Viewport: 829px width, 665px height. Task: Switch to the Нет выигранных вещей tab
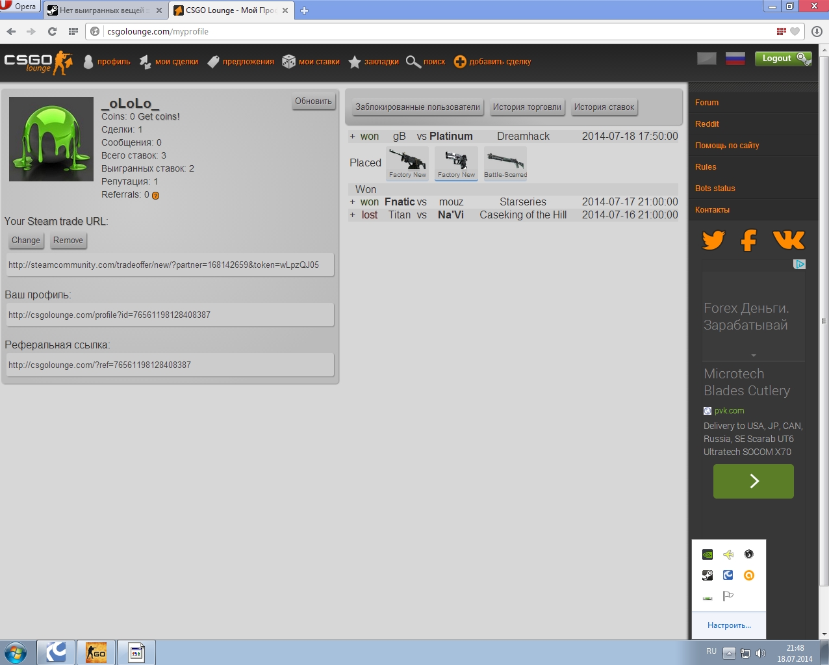click(104, 10)
